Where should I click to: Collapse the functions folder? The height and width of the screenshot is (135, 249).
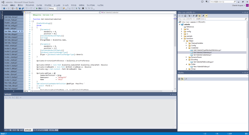(182, 38)
